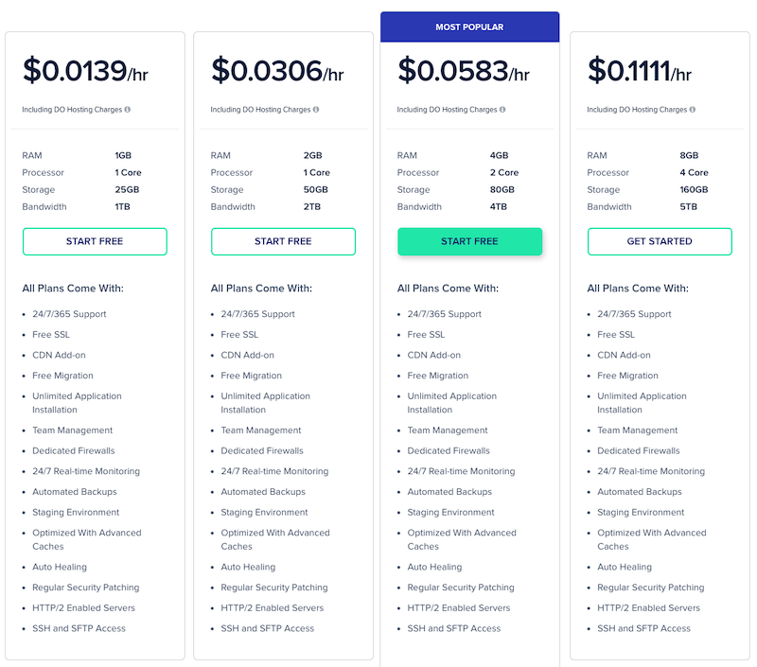Click the $0.0583/hr price heading
This screenshot has width=757, height=667.
pos(464,71)
